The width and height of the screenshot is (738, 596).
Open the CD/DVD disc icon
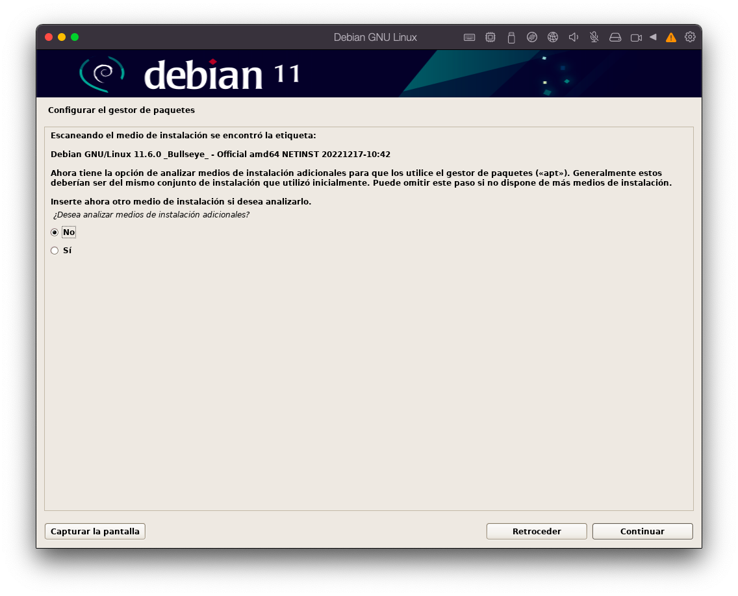(x=532, y=38)
